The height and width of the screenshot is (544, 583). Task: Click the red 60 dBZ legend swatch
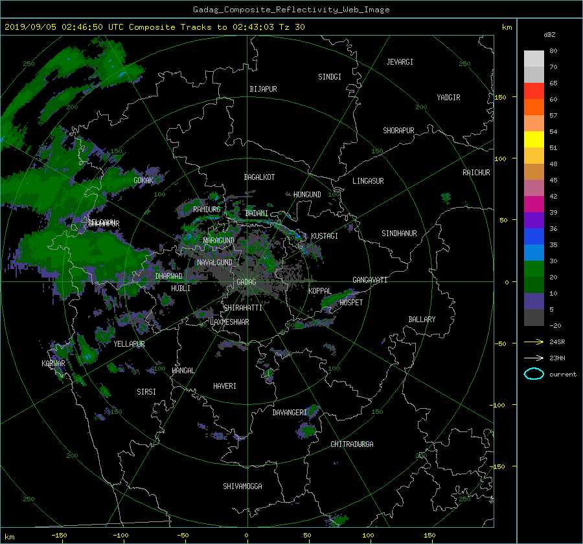point(534,91)
